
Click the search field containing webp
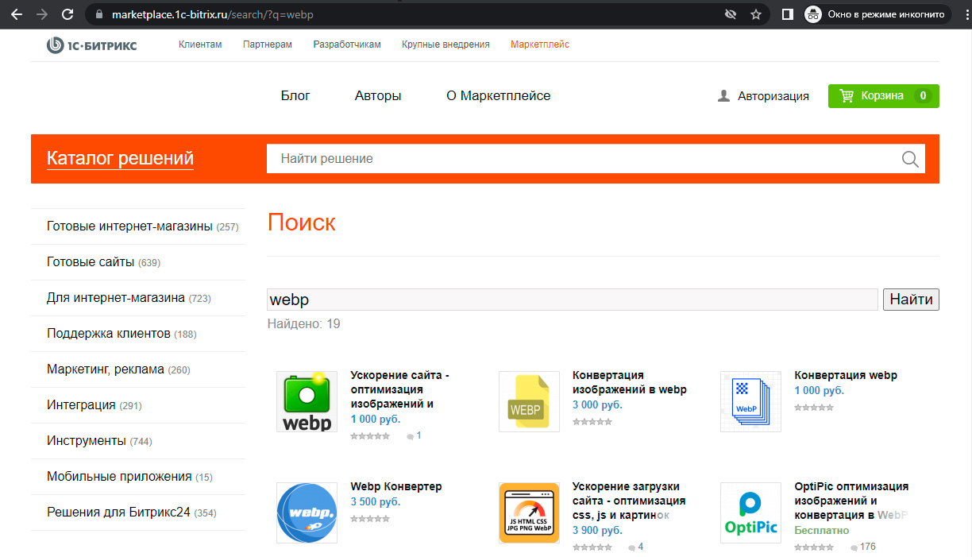click(573, 300)
